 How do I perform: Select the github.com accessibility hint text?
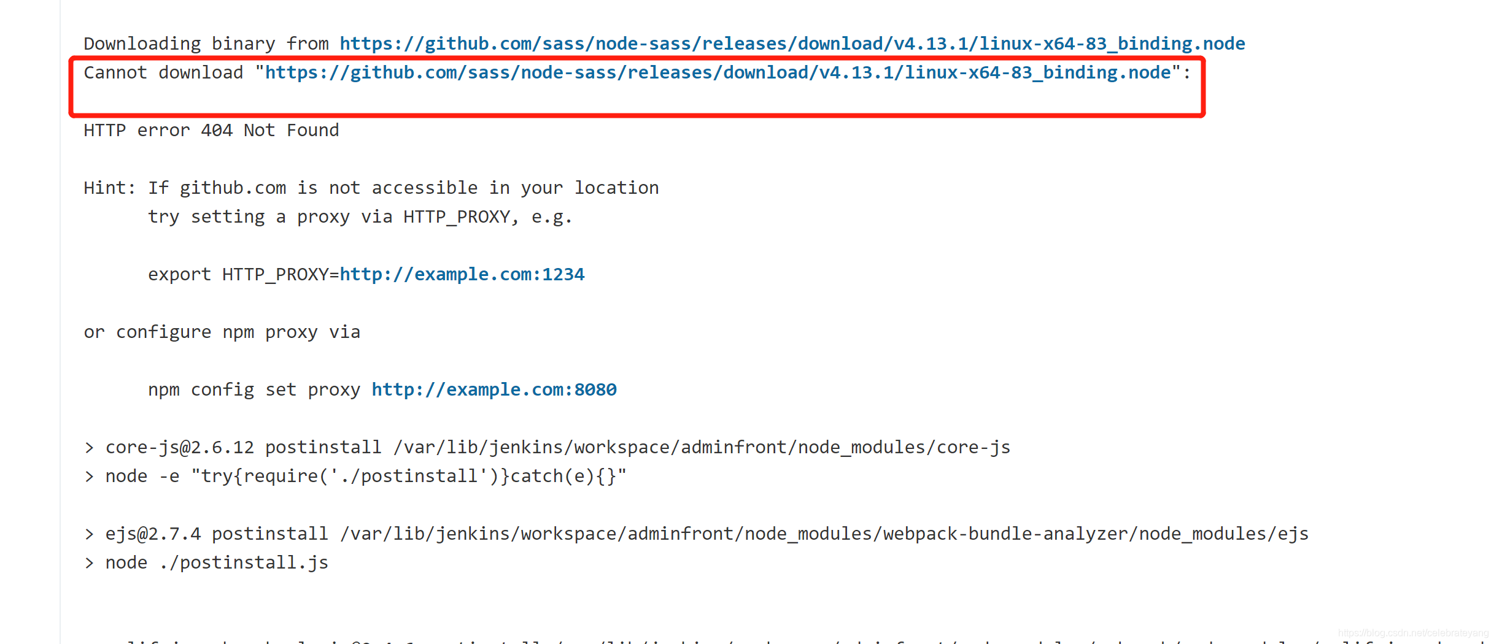371,187
